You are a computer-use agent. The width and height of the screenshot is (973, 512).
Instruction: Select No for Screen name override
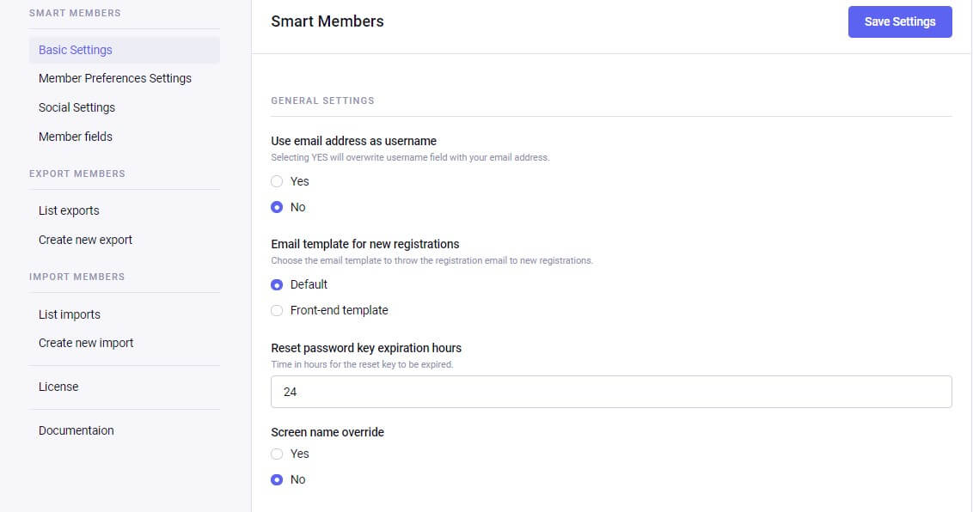point(277,479)
